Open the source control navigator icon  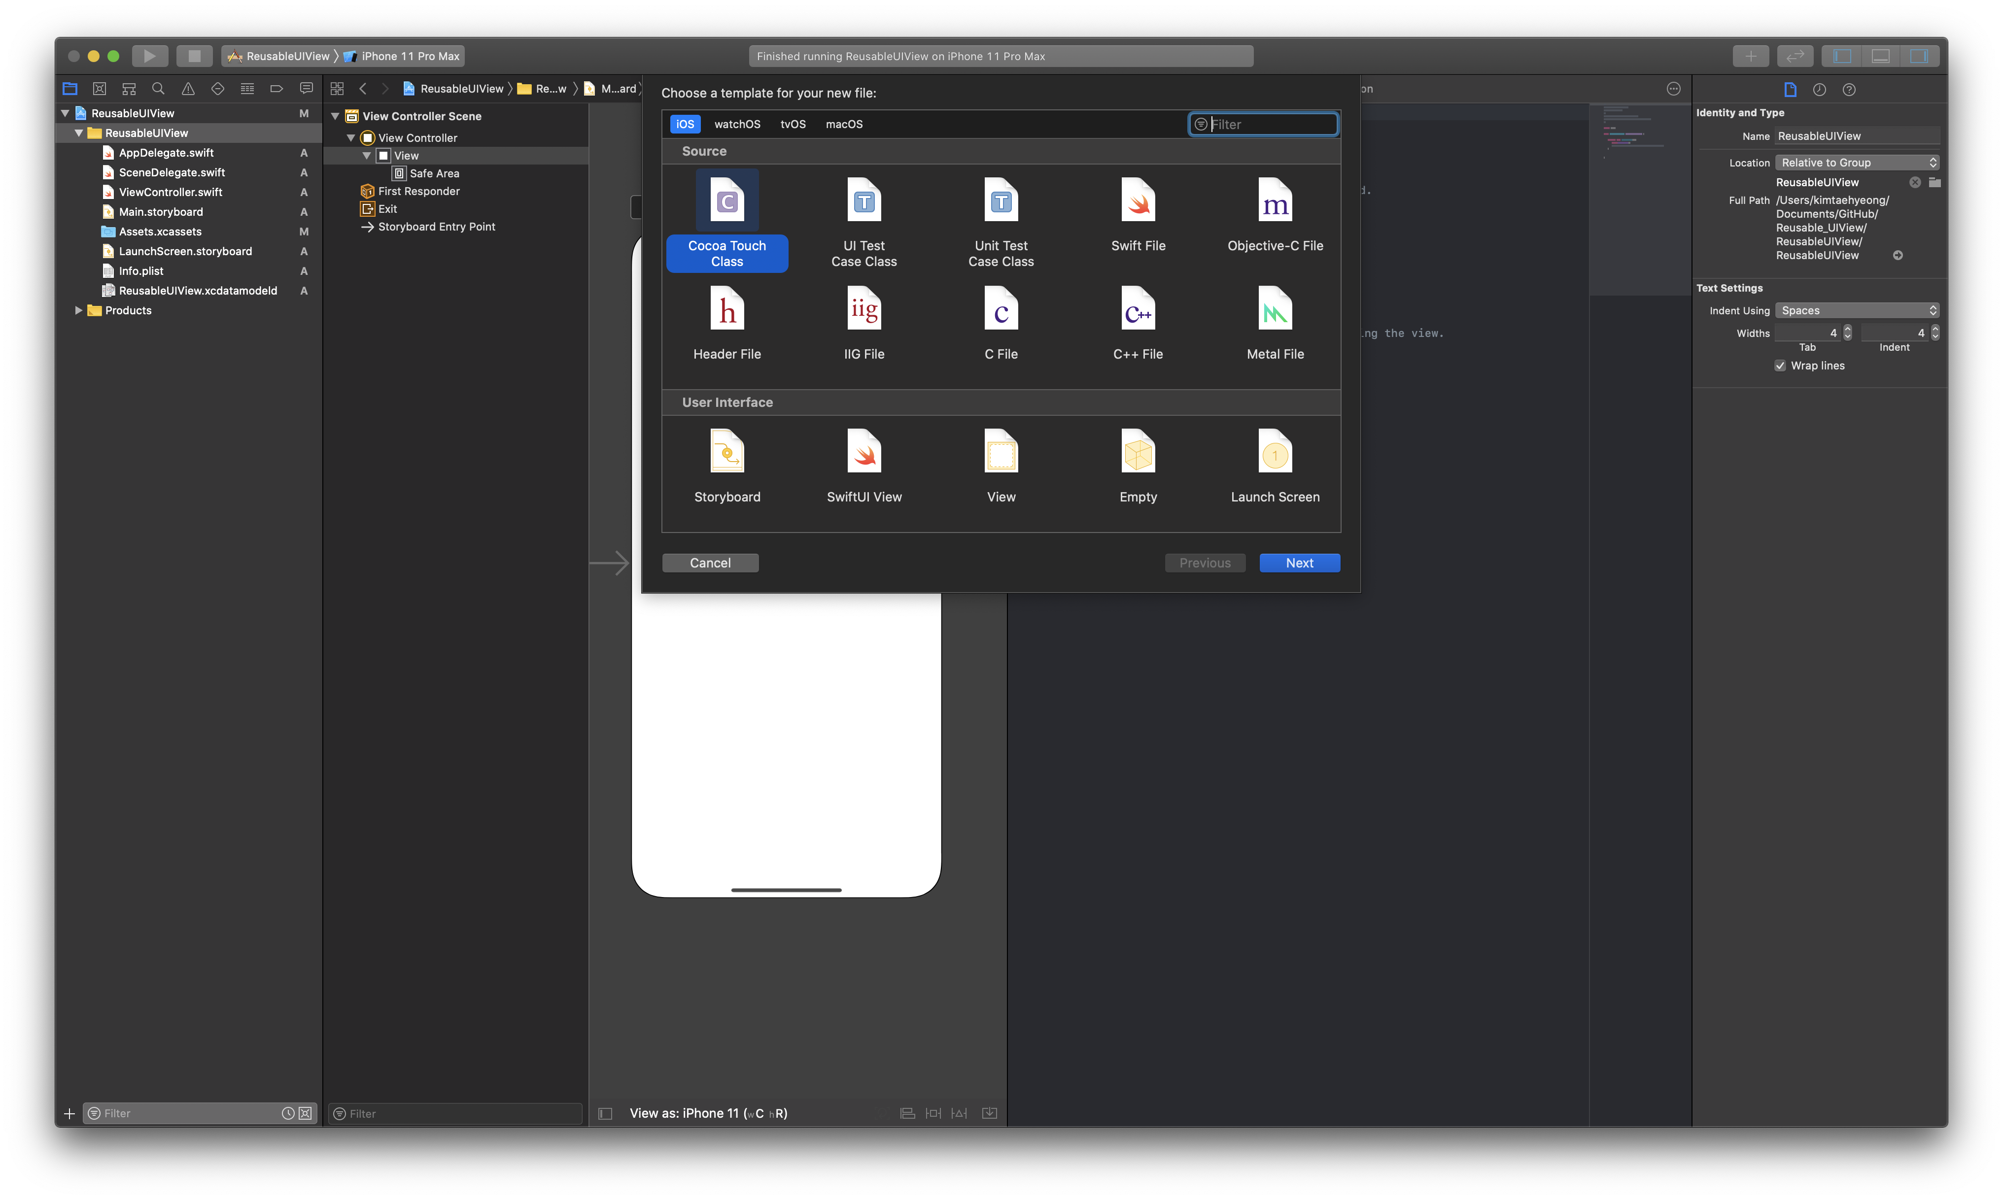pyautogui.click(x=100, y=89)
